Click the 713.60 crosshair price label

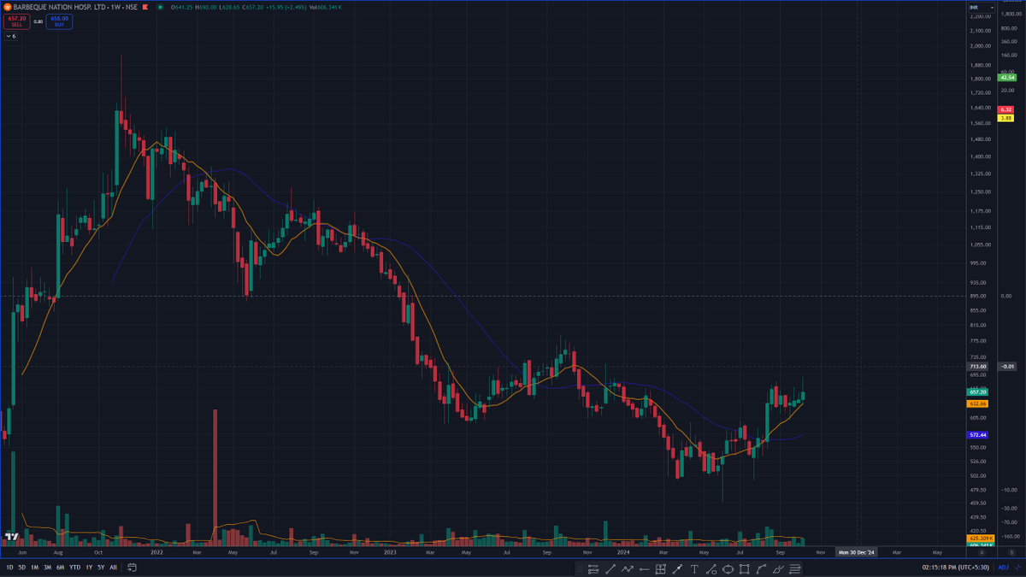[978, 366]
